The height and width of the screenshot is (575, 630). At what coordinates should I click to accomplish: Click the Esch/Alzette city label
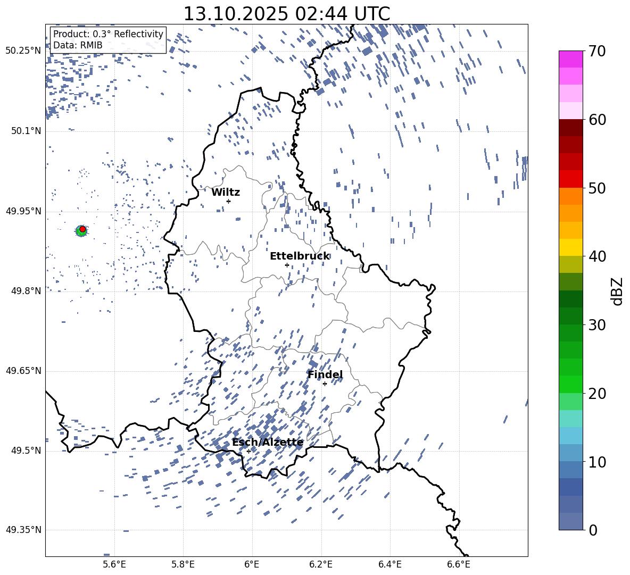[268, 443]
